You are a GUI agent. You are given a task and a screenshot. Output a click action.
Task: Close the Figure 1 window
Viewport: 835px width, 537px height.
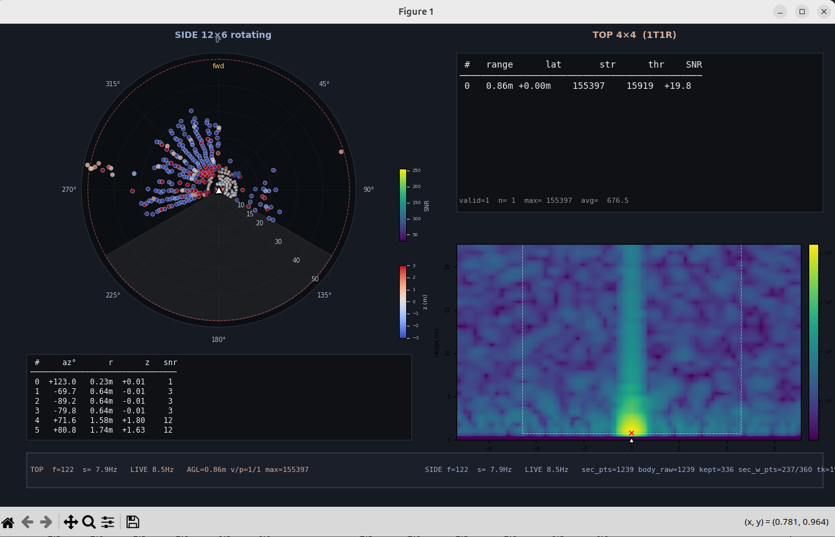(x=823, y=12)
